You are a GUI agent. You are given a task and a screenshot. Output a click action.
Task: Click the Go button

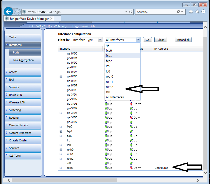[x=147, y=40]
